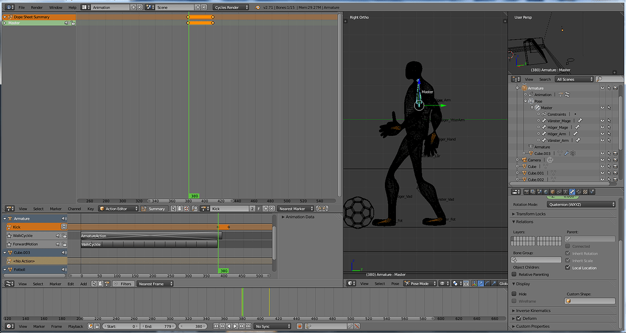The image size is (626, 333).
Task: Open the No Sync dropdown
Action: (272, 326)
